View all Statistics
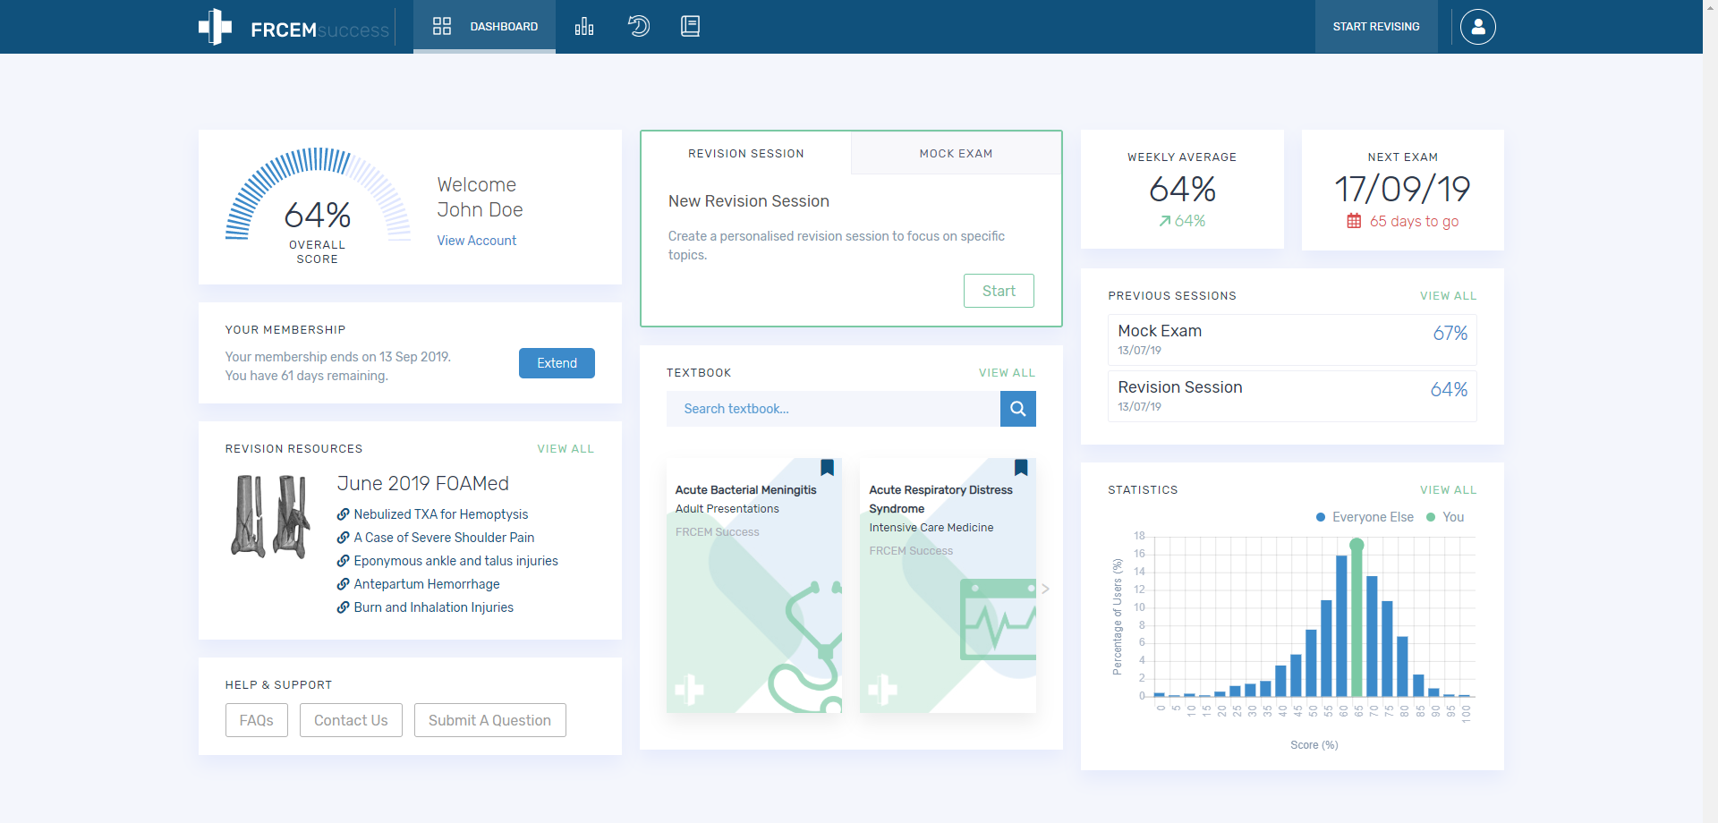This screenshot has width=1718, height=823. tap(1448, 490)
